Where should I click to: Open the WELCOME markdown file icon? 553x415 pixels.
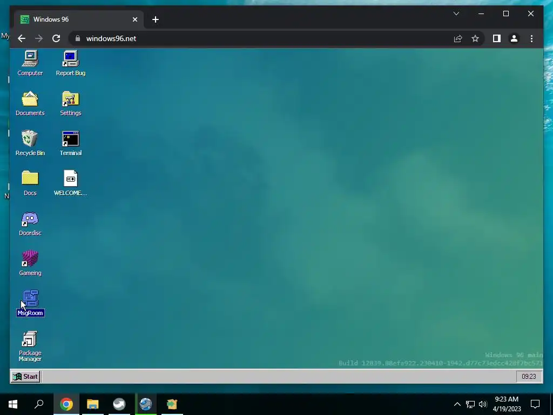[x=71, y=183]
